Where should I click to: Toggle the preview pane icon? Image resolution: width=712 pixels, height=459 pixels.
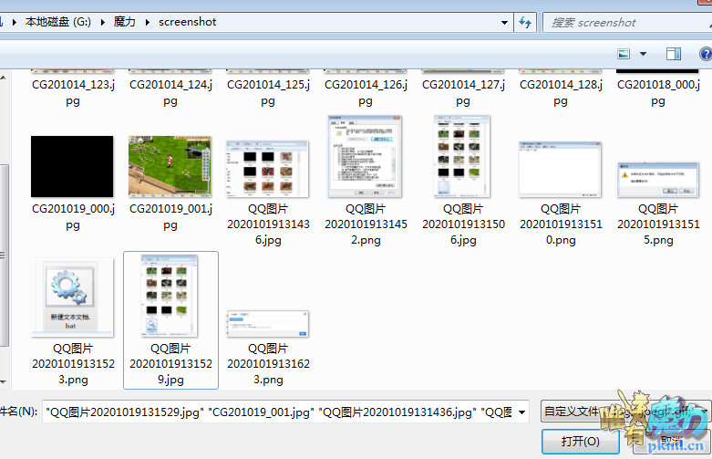[674, 55]
